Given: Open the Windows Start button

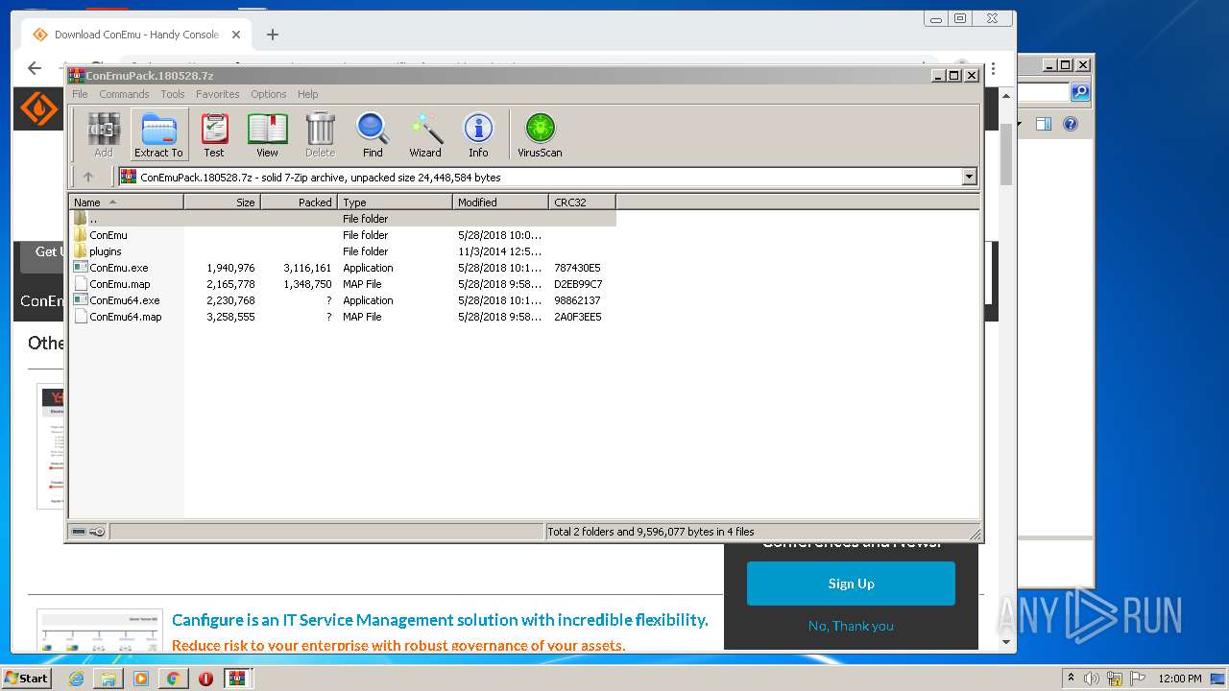Looking at the screenshot, I should 26,678.
